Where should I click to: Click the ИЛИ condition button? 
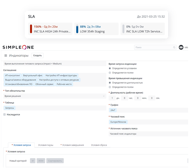pyautogui.click(x=41, y=161)
